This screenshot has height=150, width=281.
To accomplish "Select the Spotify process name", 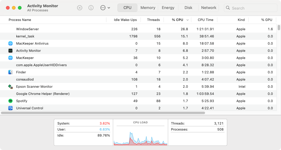I will coord(22,101).
